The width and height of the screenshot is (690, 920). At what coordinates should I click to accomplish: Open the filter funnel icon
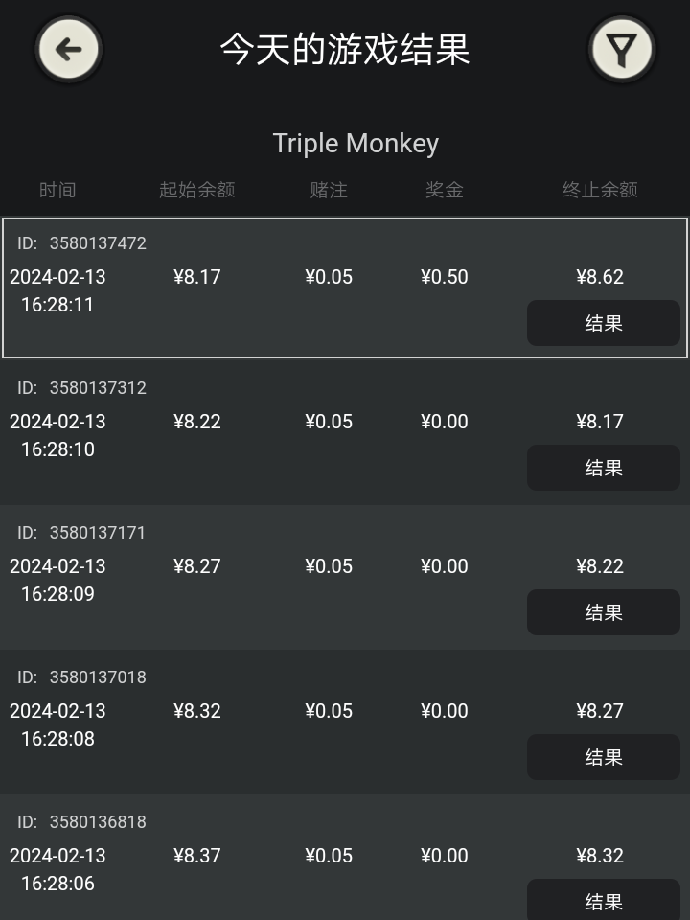point(622,49)
